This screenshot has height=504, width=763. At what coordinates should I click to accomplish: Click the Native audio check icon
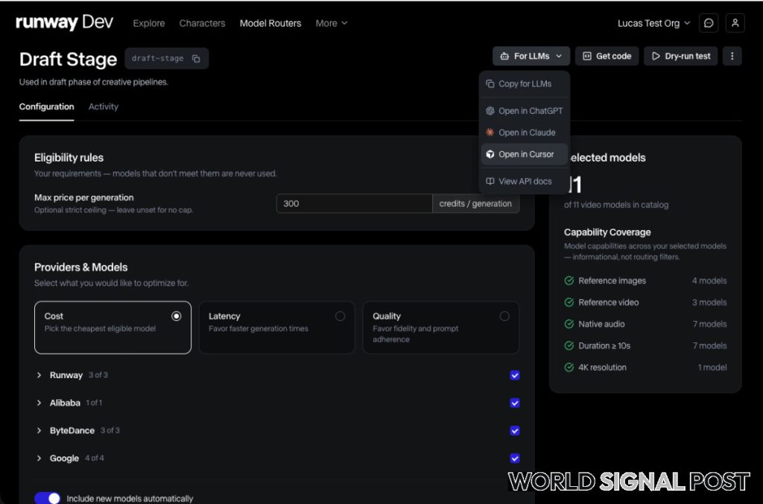tap(569, 324)
